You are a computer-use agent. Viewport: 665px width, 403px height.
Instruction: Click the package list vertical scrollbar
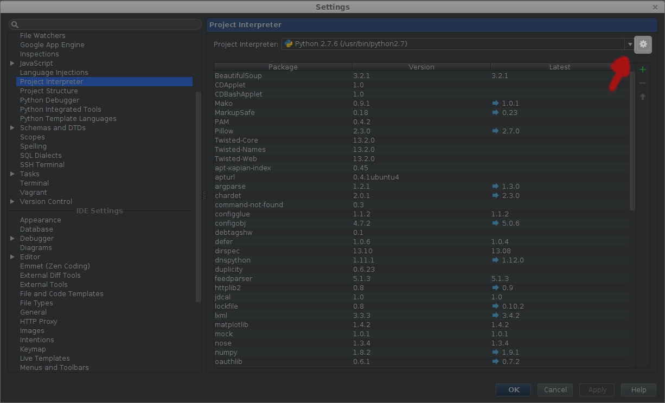632,141
